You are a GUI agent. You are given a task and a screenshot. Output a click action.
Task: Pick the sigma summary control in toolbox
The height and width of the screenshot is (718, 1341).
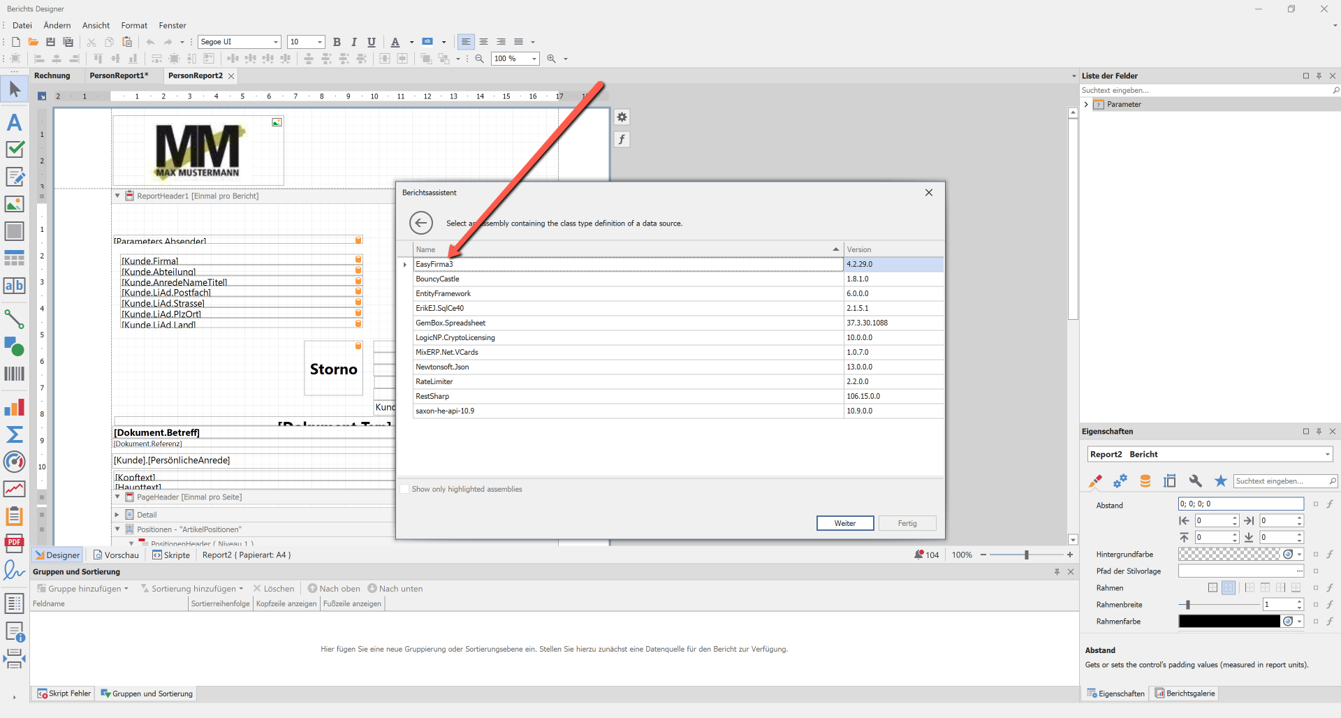tap(14, 434)
